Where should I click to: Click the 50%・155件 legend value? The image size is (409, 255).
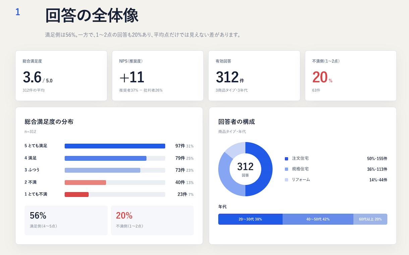pyautogui.click(x=377, y=159)
